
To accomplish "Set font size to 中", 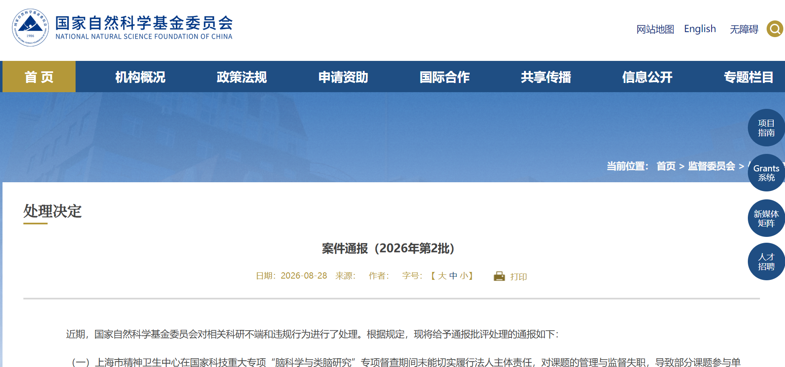I will (453, 276).
